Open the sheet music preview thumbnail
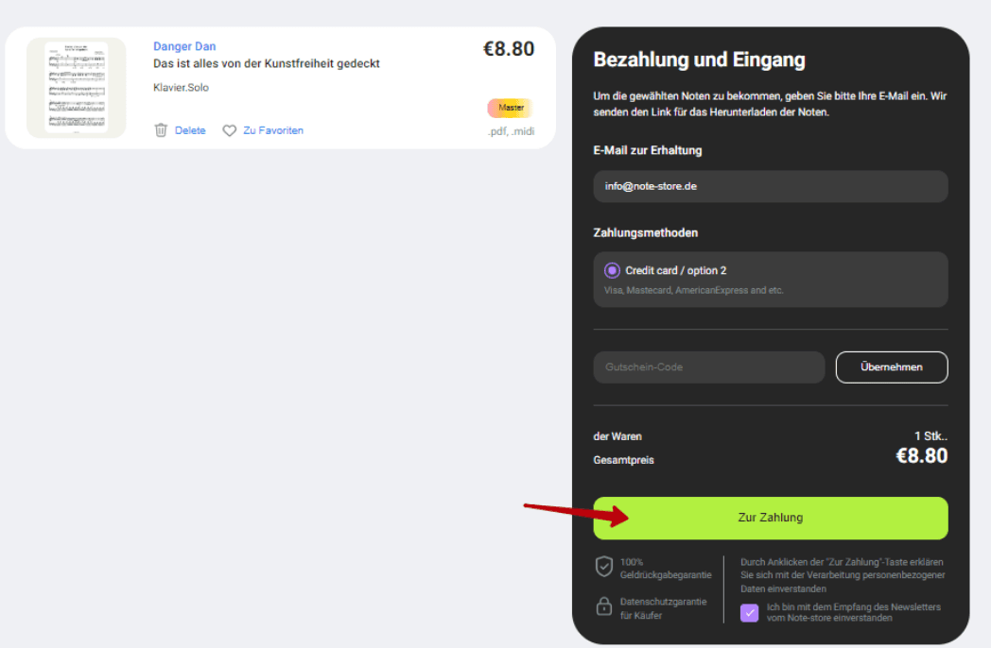 [77, 88]
